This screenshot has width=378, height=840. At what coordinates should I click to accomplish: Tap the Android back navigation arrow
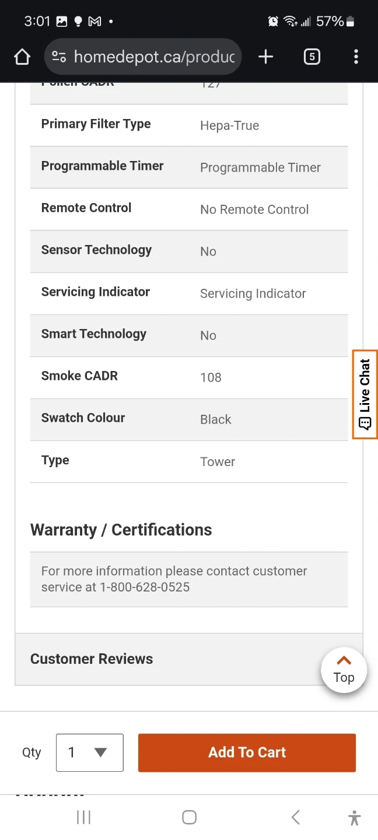point(296,817)
